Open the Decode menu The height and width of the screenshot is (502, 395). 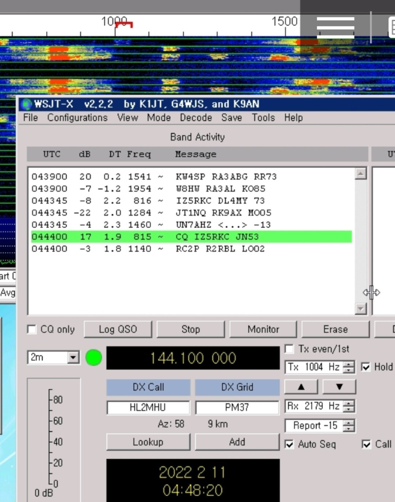(196, 117)
